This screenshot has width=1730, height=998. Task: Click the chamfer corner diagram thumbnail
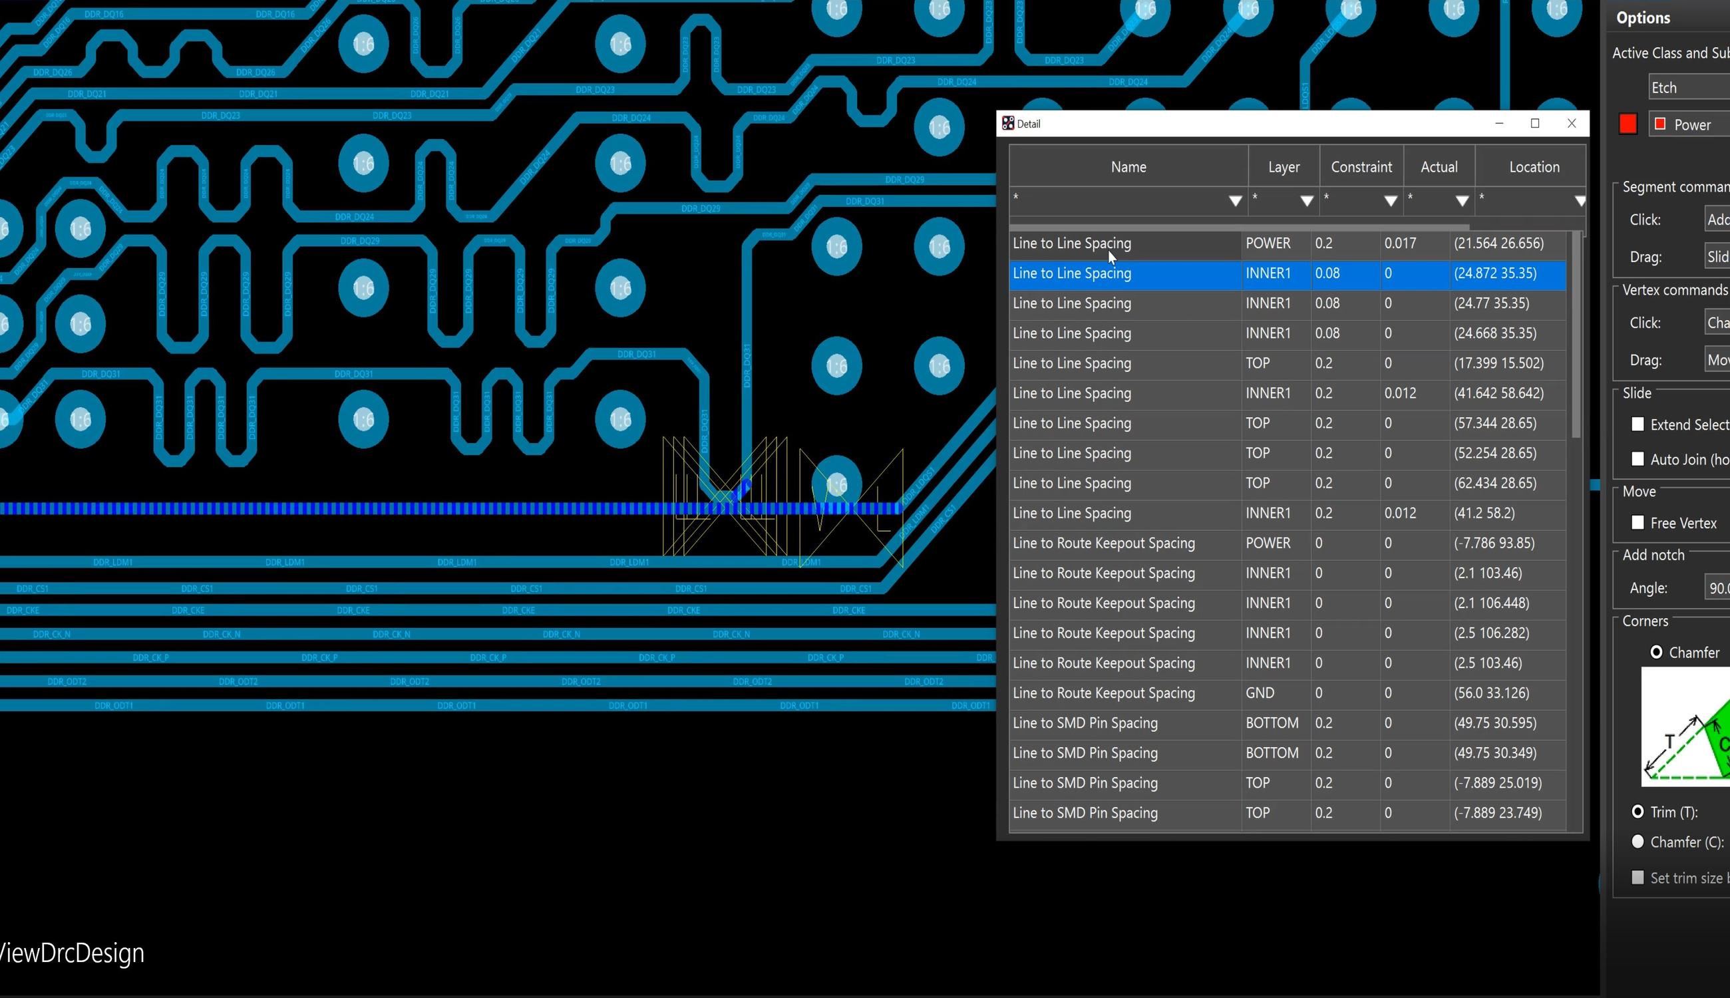click(1685, 727)
